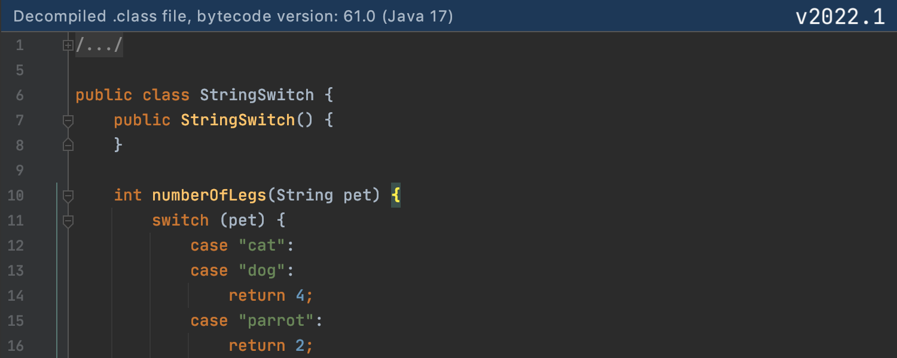
Task: Collapse the switch statement fold toggle
Action: [68, 221]
